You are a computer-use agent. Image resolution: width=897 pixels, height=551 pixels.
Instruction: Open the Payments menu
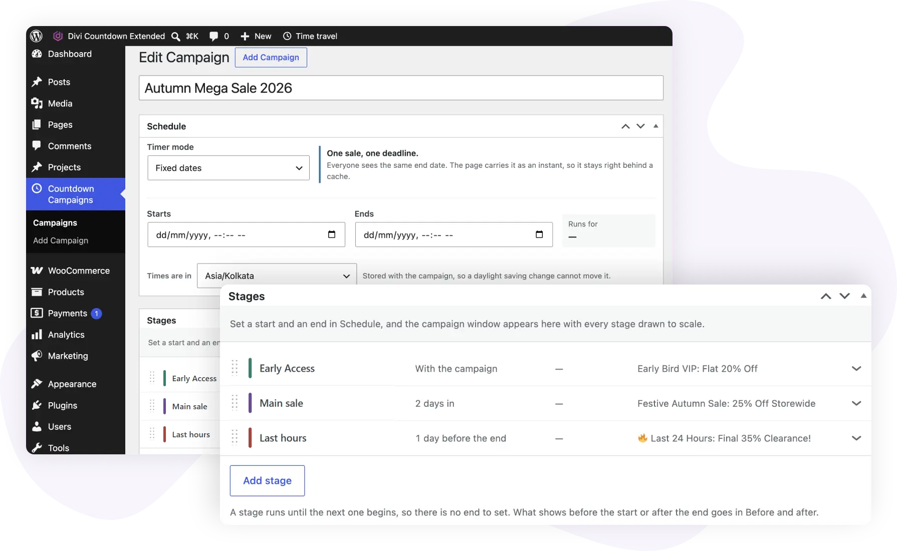76,313
